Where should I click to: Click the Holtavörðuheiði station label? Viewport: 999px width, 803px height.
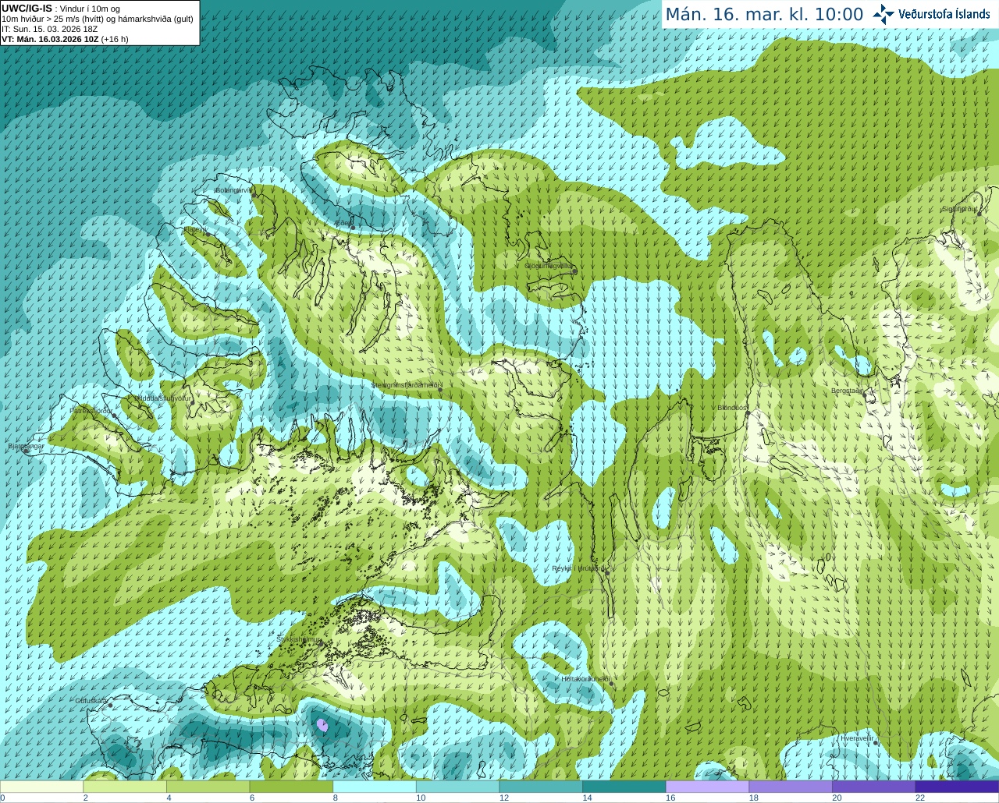click(x=585, y=679)
